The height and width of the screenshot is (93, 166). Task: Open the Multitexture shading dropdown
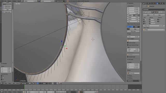pyautogui.click(x=133, y=81)
